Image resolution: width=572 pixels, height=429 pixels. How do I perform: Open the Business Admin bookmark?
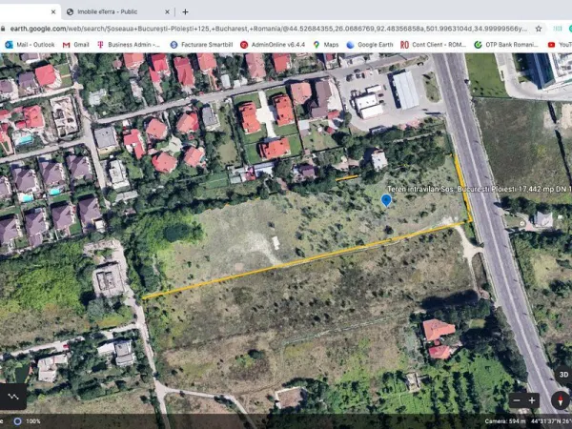[129, 45]
